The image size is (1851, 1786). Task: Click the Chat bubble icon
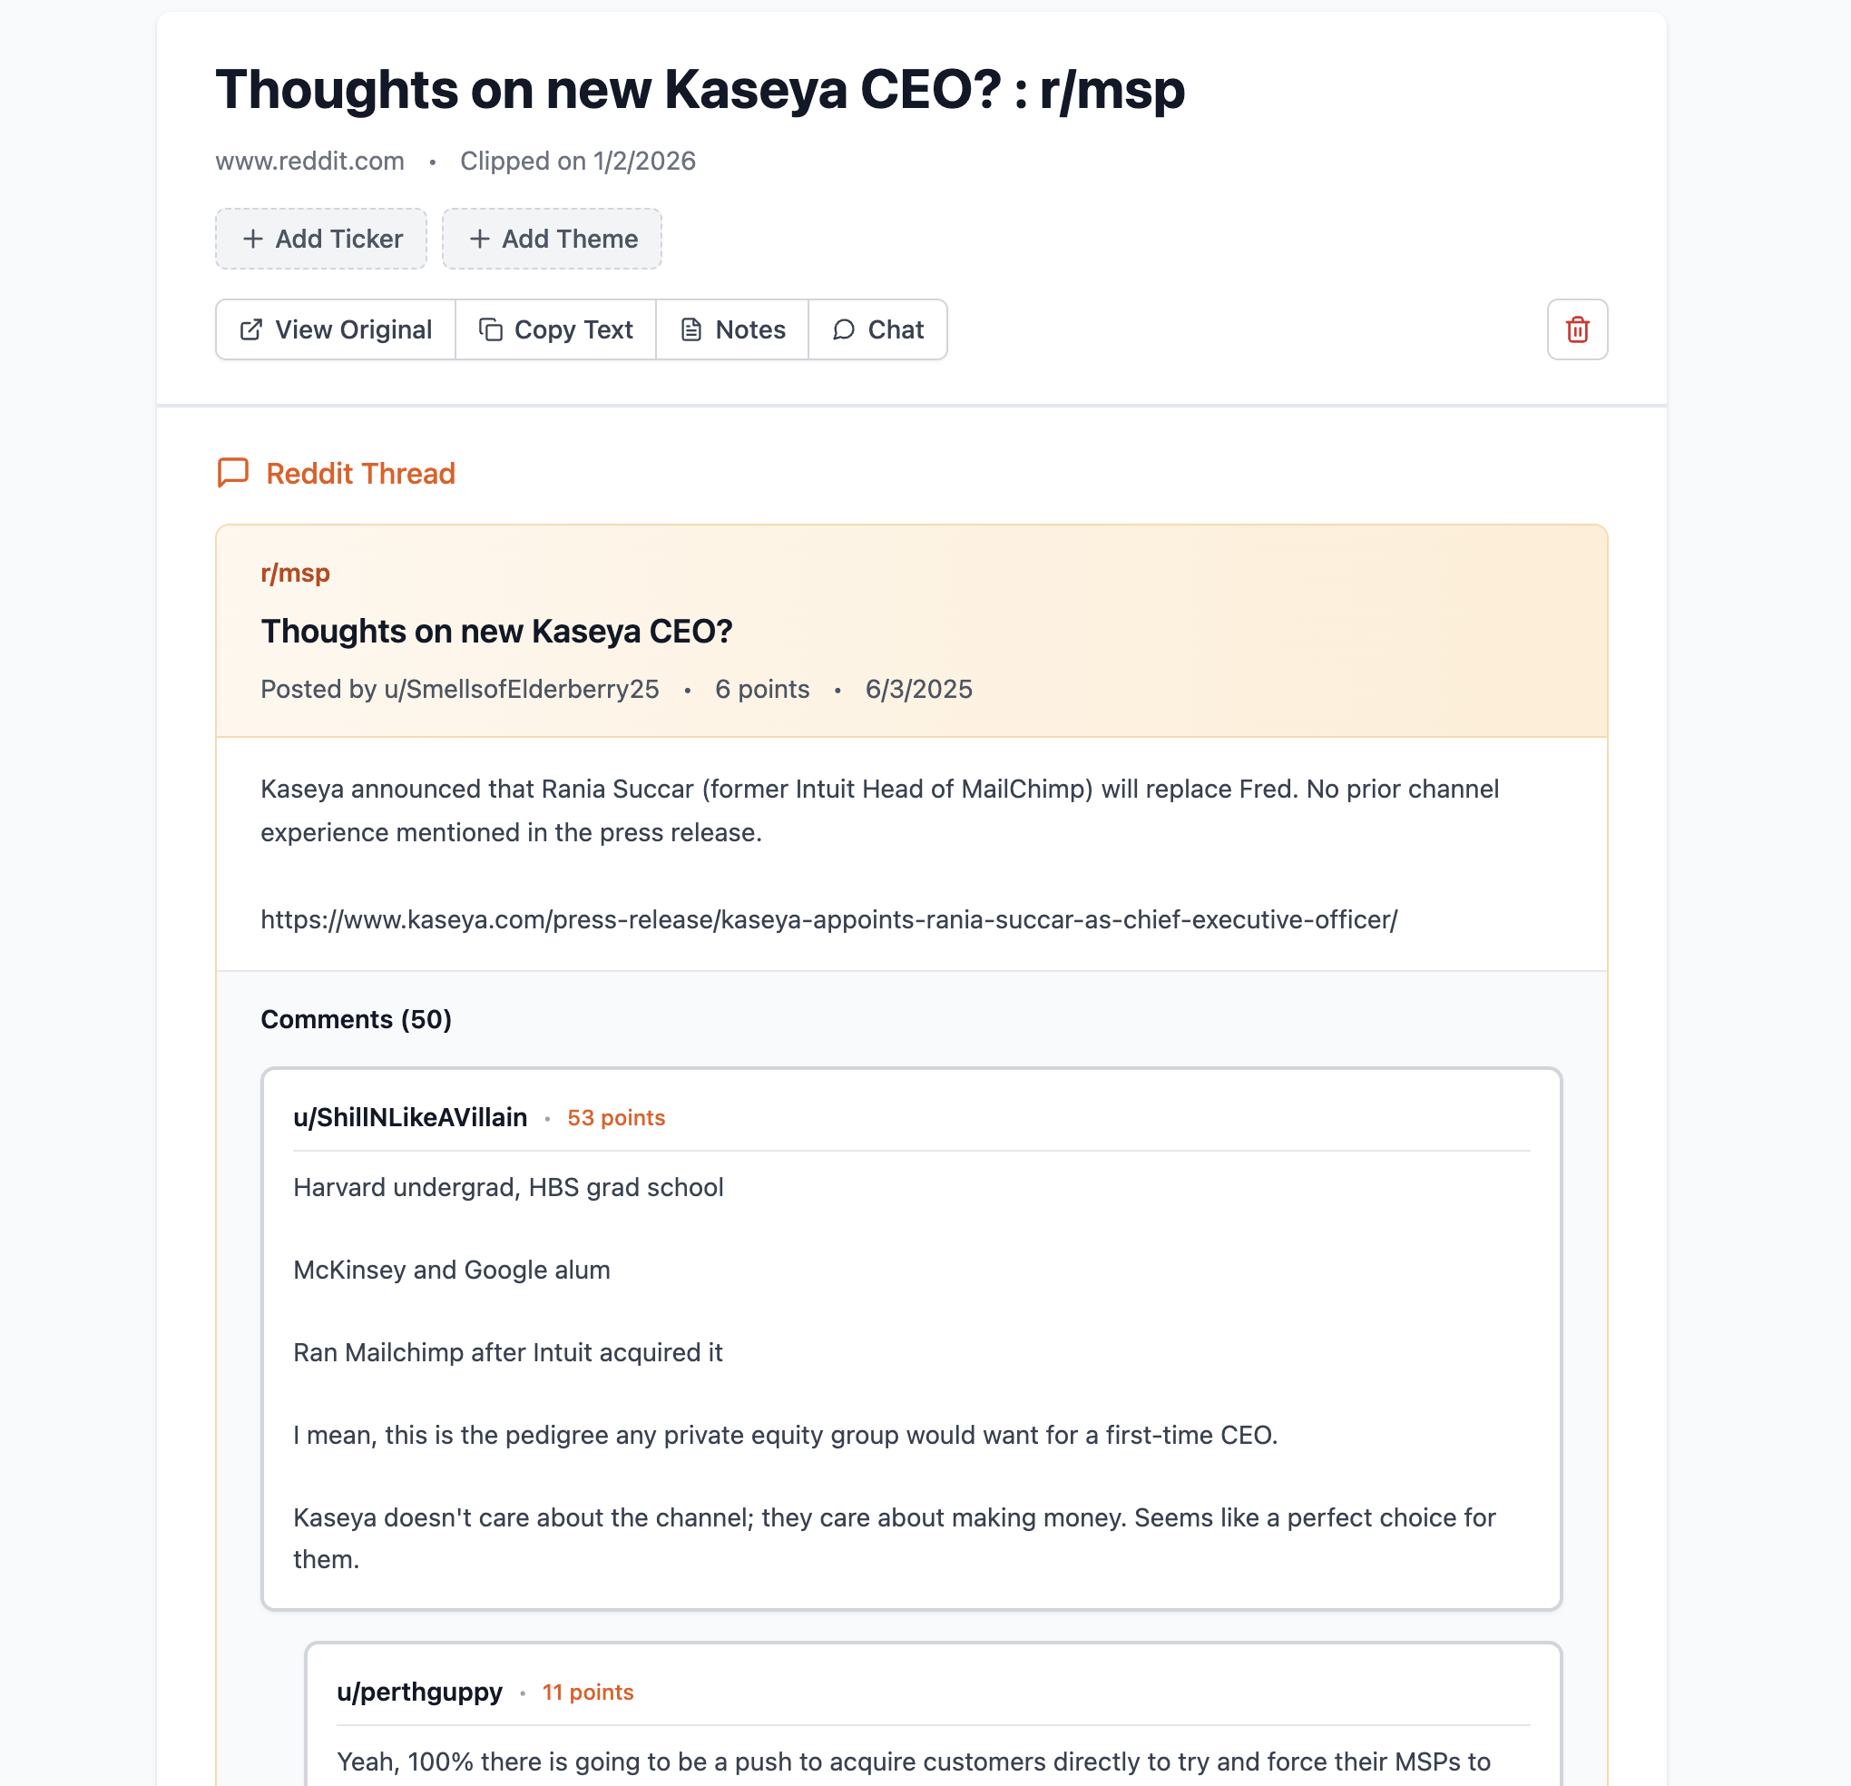(x=843, y=329)
